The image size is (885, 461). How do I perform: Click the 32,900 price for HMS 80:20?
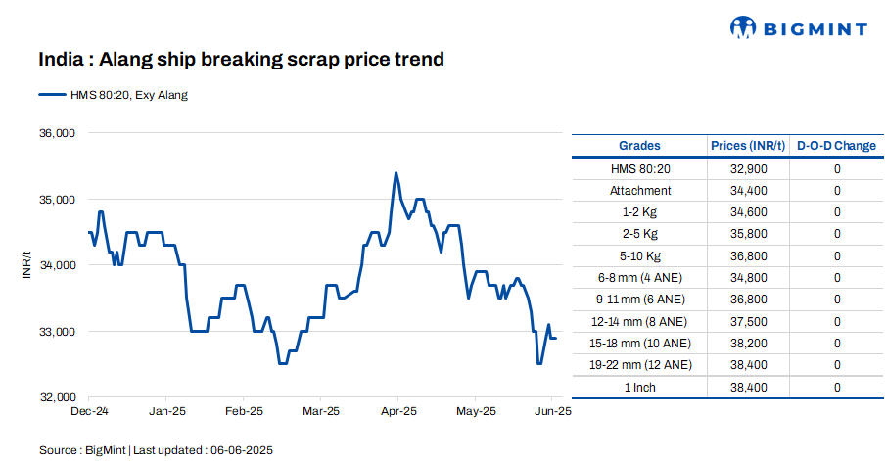[748, 168]
